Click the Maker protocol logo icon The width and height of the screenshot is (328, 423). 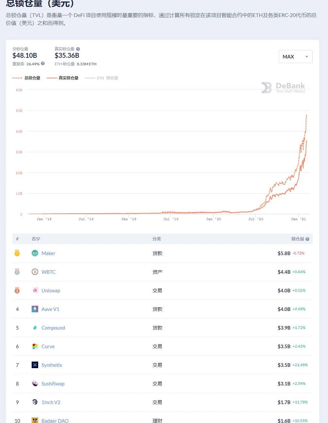tap(35, 253)
